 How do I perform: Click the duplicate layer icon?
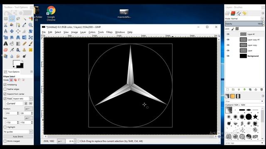(250, 89)
